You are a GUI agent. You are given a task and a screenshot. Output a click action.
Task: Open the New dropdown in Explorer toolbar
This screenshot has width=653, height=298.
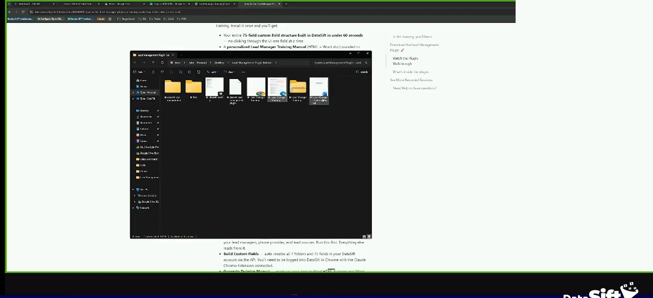coord(139,72)
